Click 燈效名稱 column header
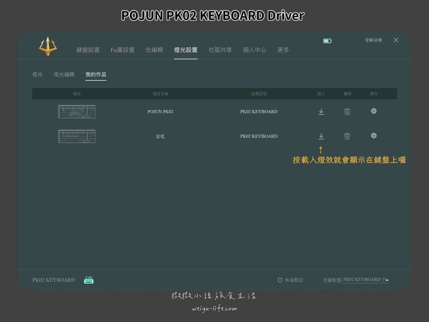Screen dimensions: 429x322 tap(160, 94)
